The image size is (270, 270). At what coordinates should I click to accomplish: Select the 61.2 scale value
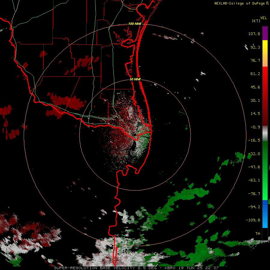(x=255, y=74)
